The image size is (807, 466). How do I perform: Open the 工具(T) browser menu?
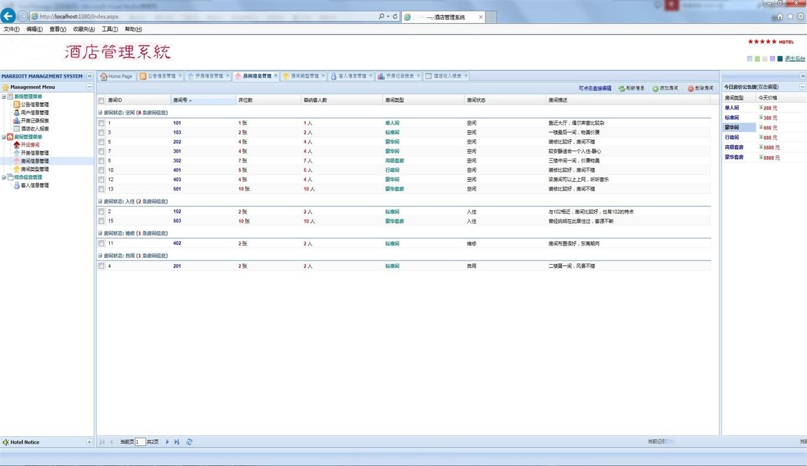(109, 29)
